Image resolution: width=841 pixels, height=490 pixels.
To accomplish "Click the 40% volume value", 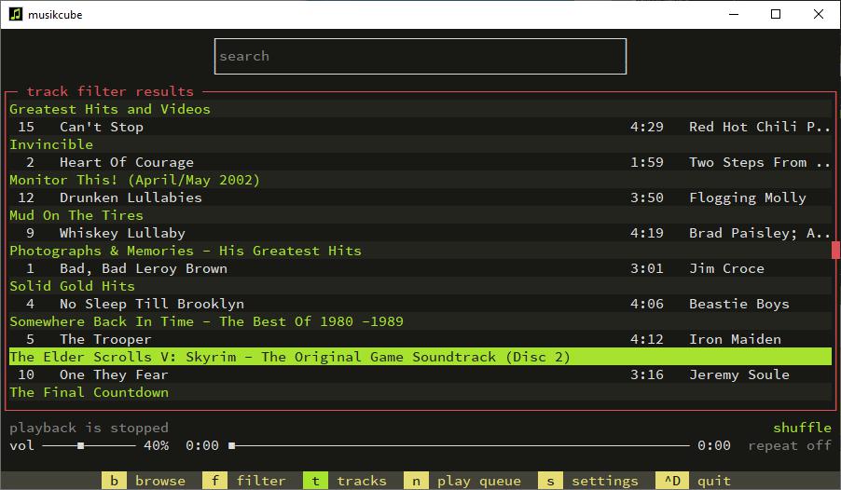I will pyautogui.click(x=156, y=445).
